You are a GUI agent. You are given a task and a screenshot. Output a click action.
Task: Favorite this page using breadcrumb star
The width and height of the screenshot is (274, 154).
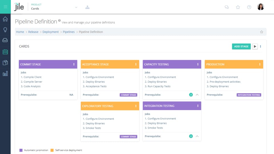(261, 32)
